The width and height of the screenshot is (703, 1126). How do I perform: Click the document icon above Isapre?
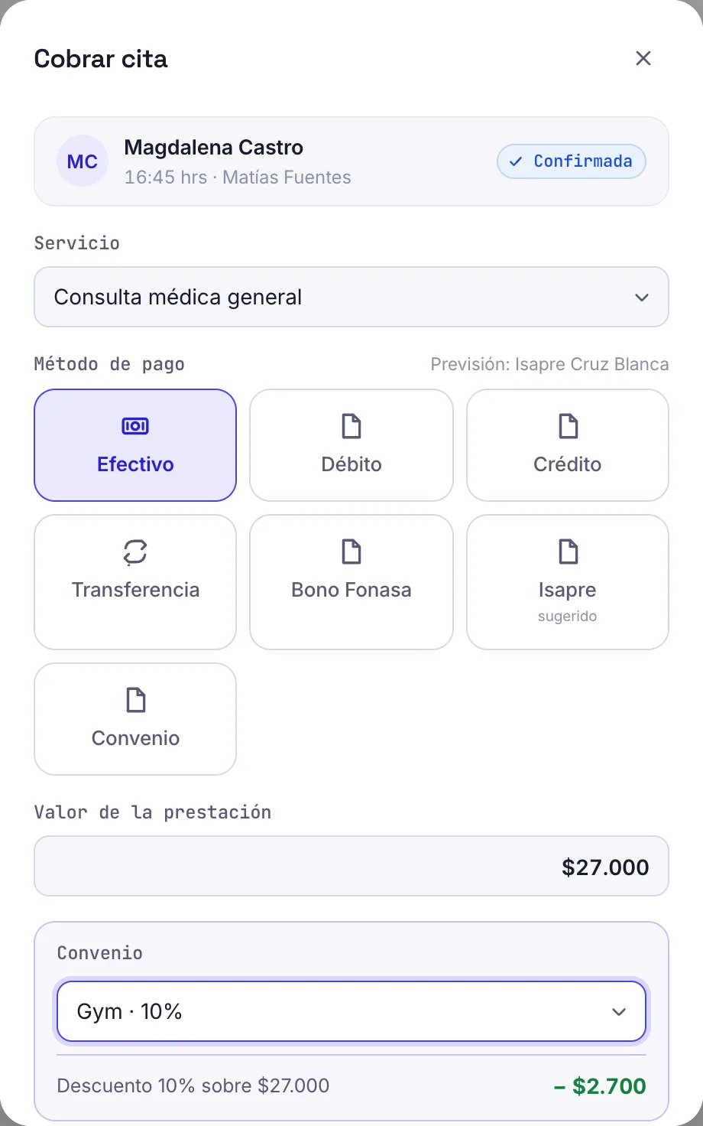tap(568, 552)
